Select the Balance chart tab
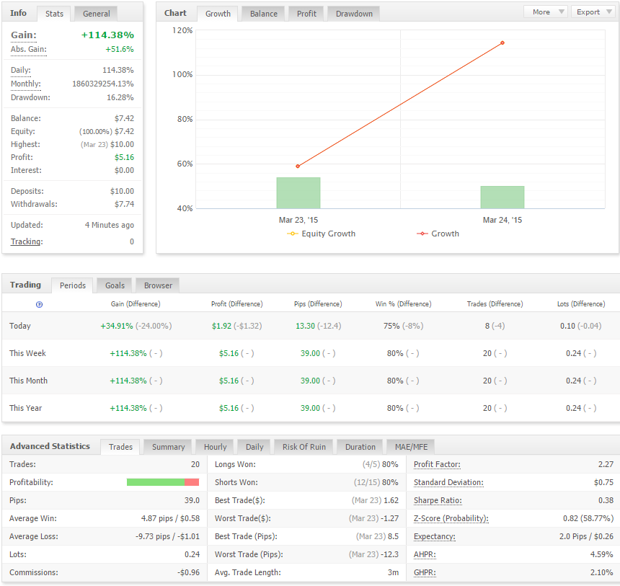 pyautogui.click(x=264, y=14)
